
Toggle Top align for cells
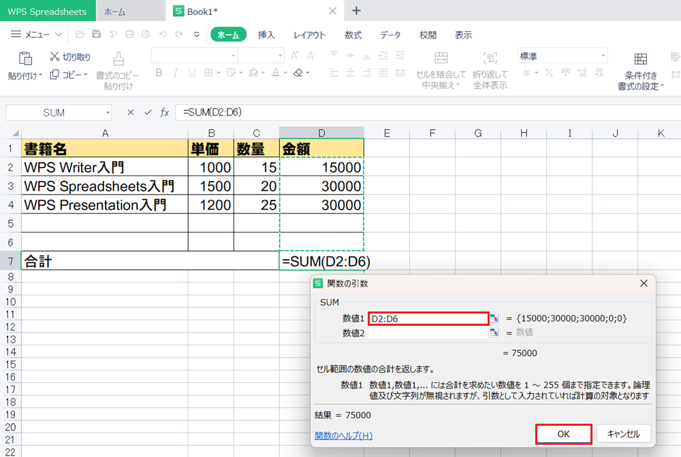334,55
